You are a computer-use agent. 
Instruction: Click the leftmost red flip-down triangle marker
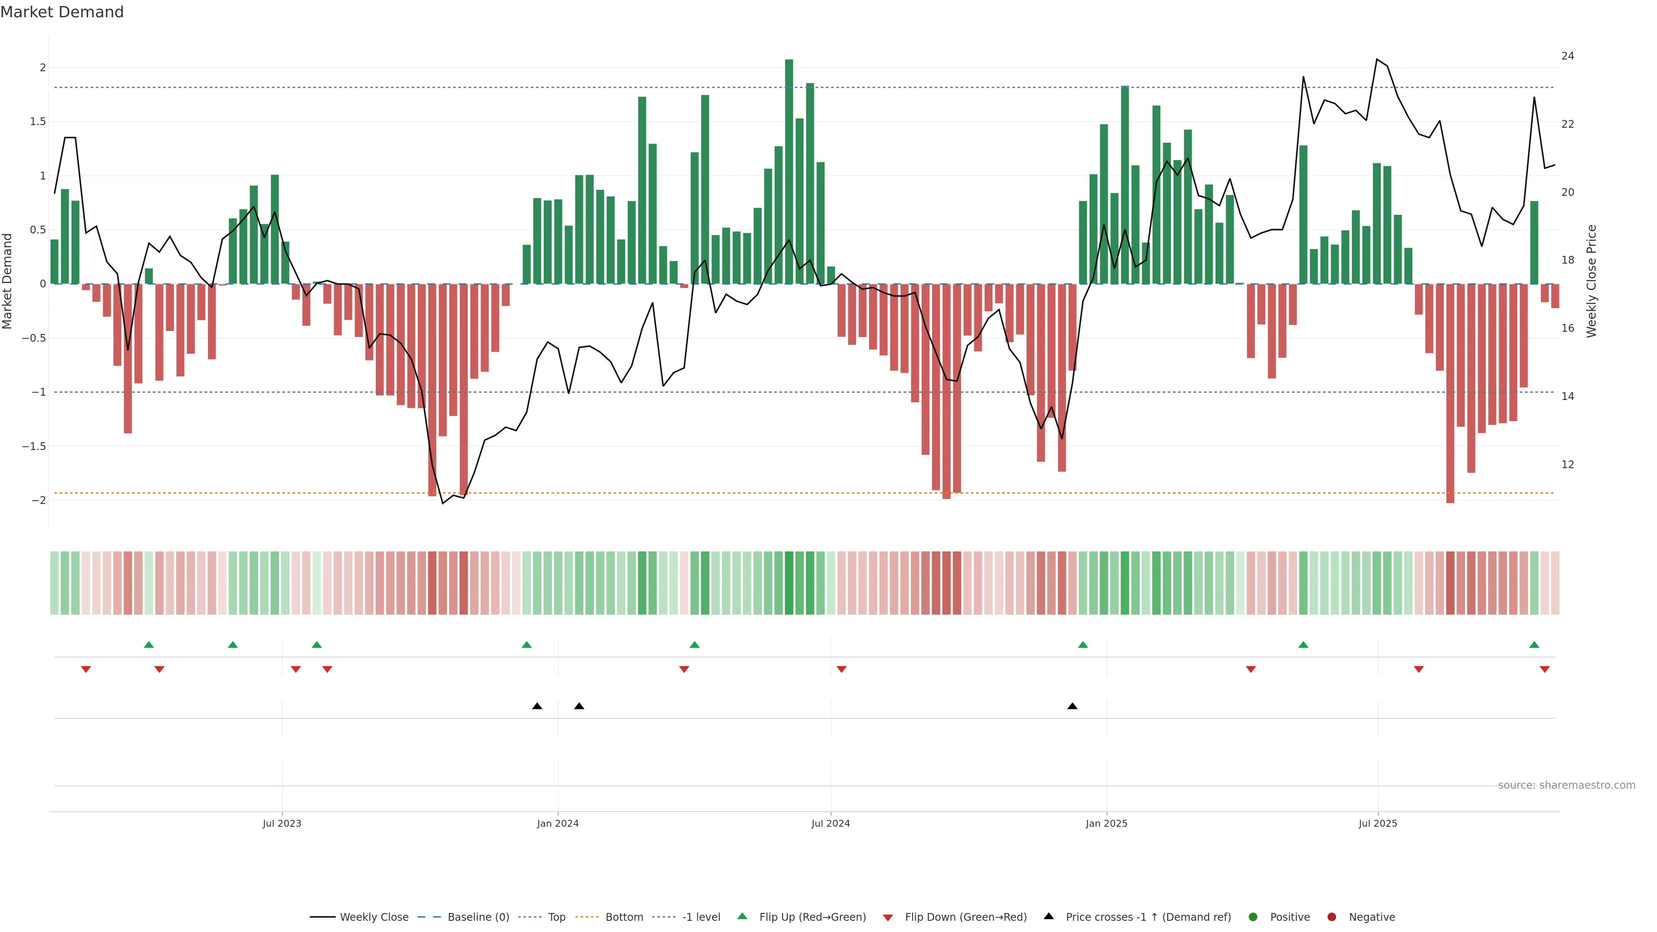[x=85, y=670]
